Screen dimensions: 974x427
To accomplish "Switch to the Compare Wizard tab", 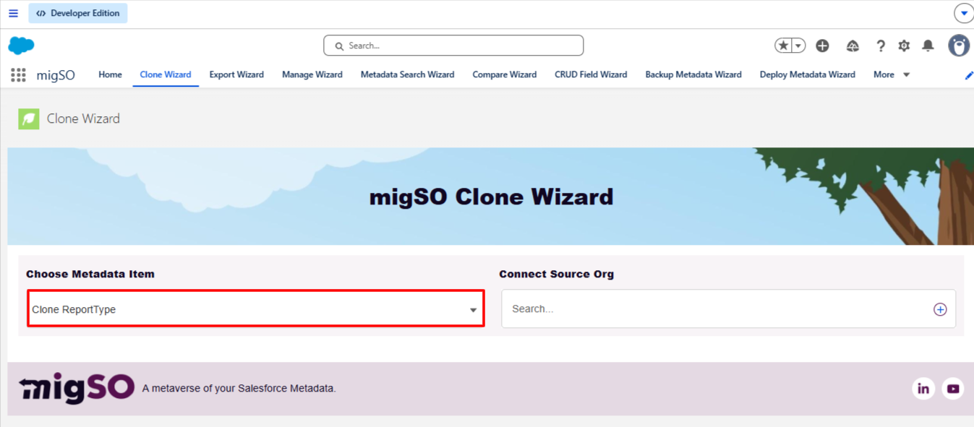I will click(x=505, y=74).
